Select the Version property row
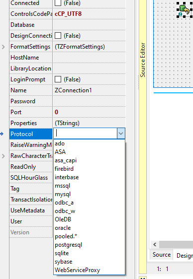193x279 pixels. pyautogui.click(x=31, y=232)
